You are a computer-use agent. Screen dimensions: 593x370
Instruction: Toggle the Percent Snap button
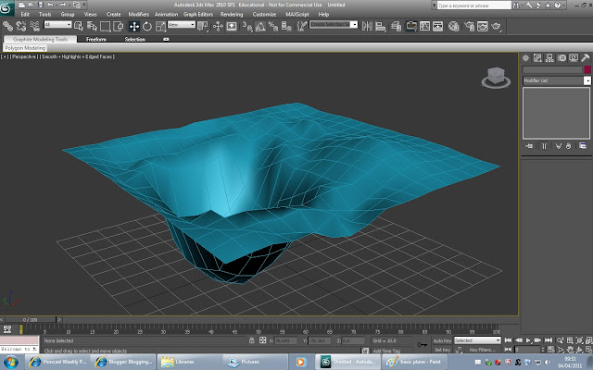click(x=273, y=26)
